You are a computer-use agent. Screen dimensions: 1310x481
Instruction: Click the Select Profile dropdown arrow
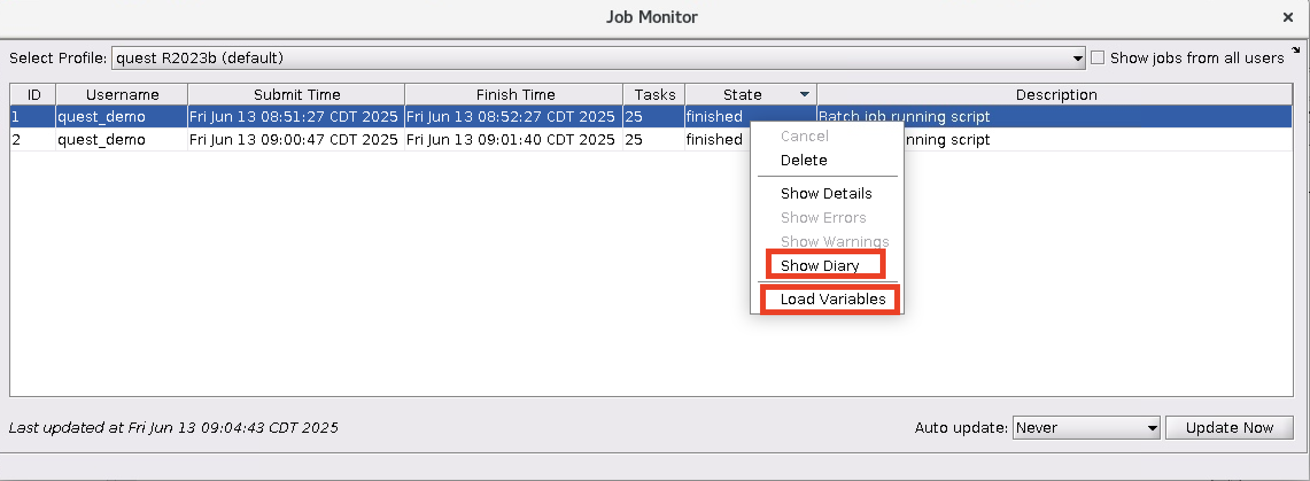click(1077, 58)
